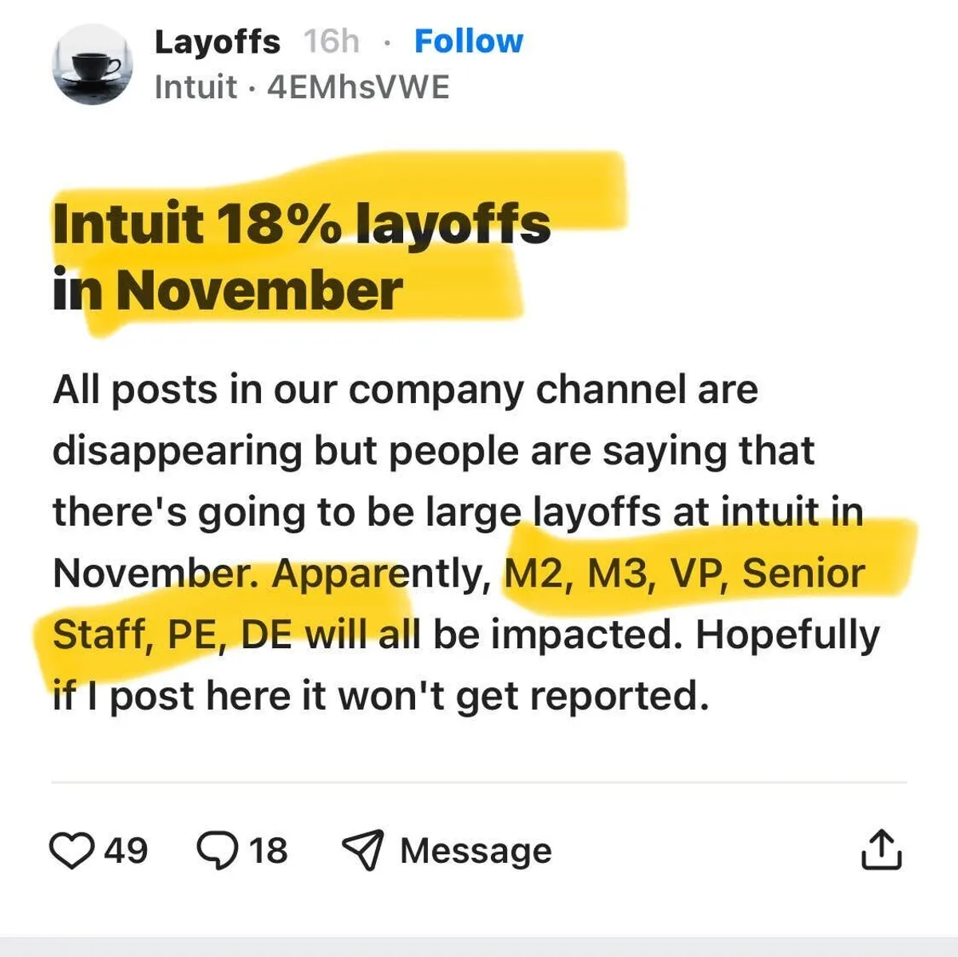The image size is (958, 957).
Task: Click the "All posts in our company channel" line
Action: coord(405,390)
